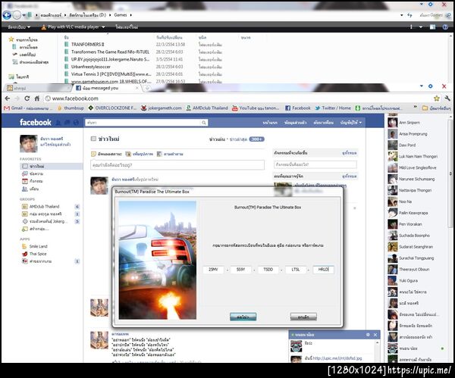Select Transformers The Game Read Nfo-RiTUEL folder
The image size is (455, 378).
(x=110, y=52)
